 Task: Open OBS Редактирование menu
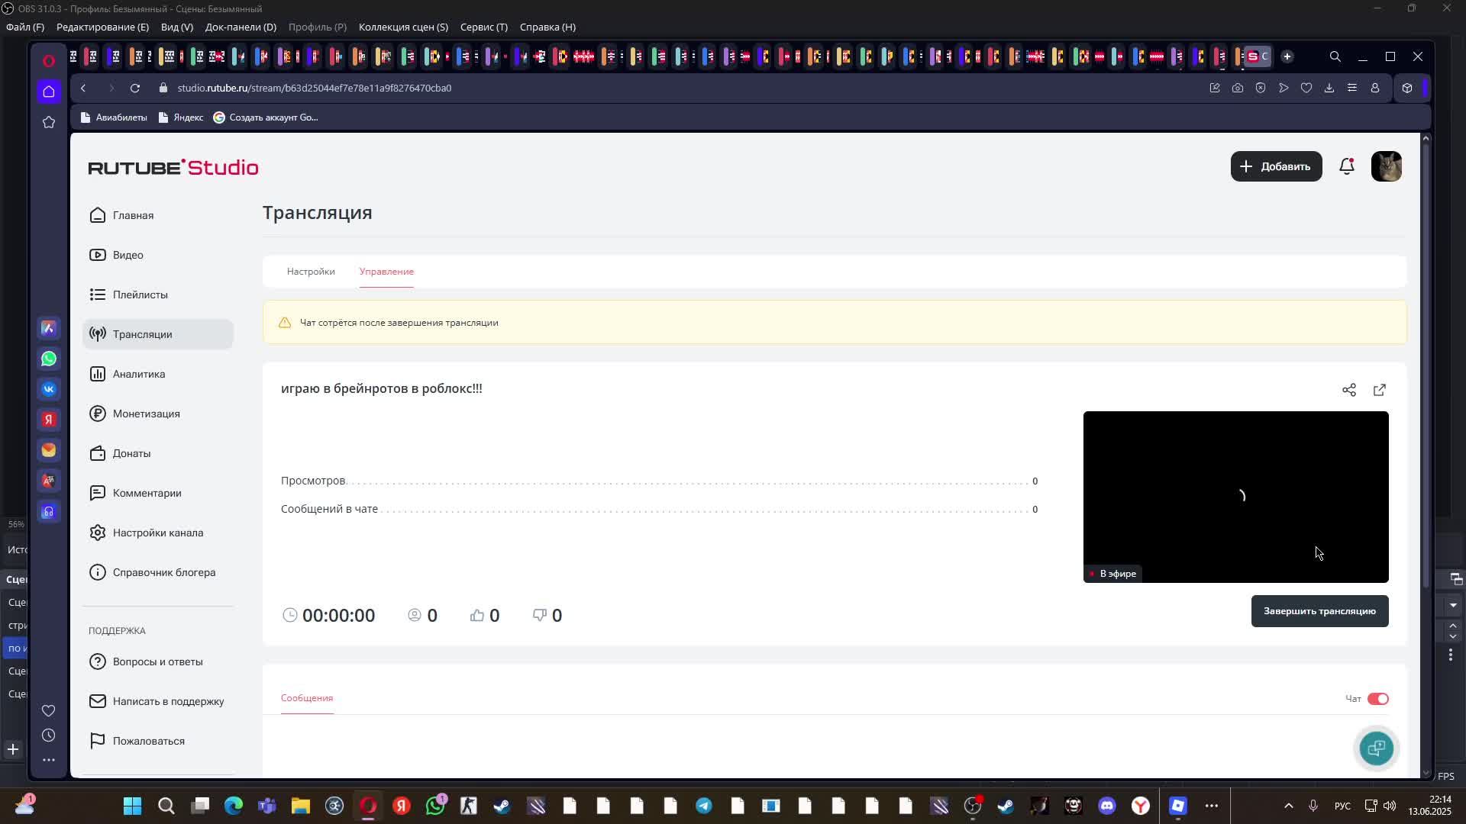click(102, 27)
